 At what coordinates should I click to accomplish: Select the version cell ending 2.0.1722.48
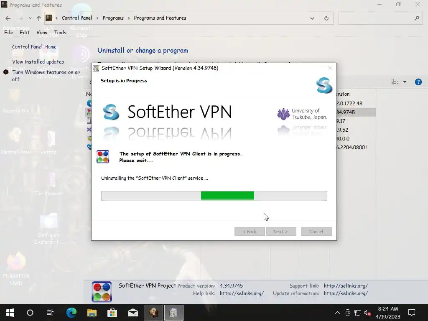[350, 104]
